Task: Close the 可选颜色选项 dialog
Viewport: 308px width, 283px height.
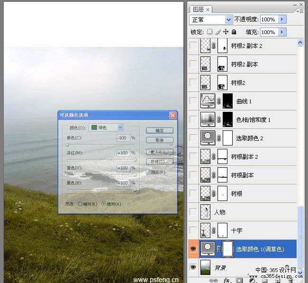Action: click(x=173, y=115)
